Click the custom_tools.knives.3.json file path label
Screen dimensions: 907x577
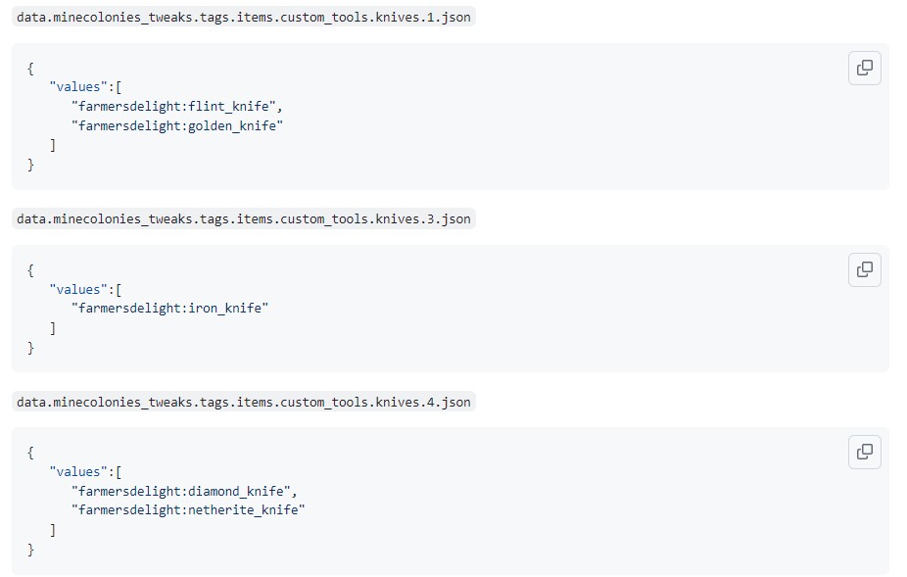(x=243, y=218)
